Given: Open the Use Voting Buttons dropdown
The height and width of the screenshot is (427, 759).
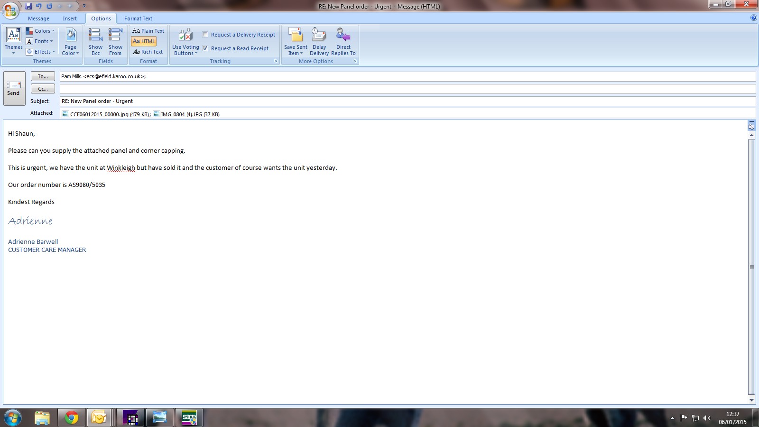Looking at the screenshot, I should pos(185,42).
